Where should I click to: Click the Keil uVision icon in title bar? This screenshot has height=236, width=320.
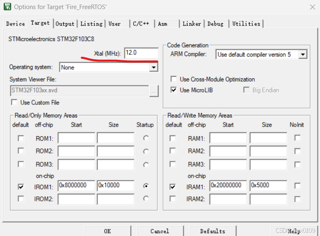7,7
